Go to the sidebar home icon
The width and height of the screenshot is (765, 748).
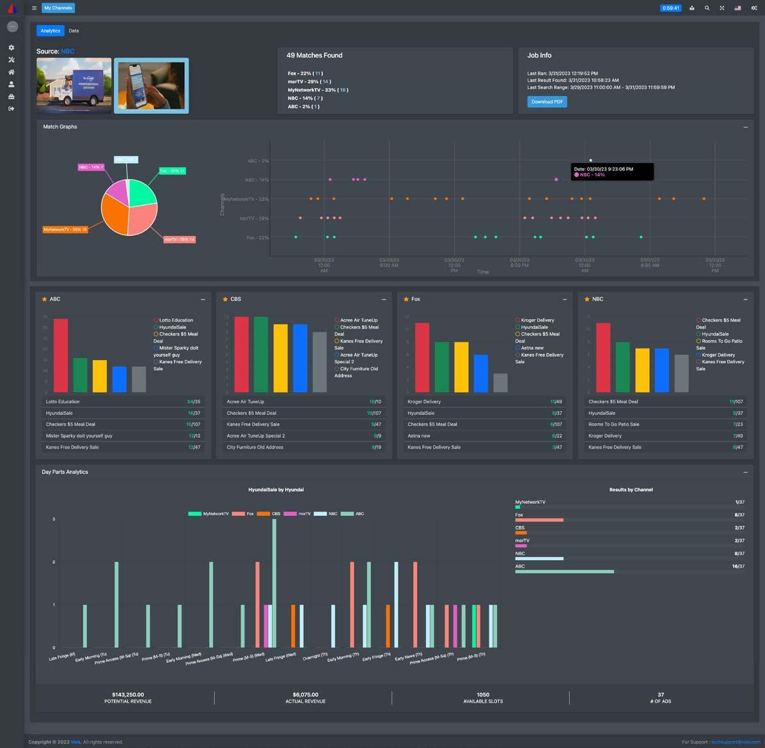tap(12, 72)
